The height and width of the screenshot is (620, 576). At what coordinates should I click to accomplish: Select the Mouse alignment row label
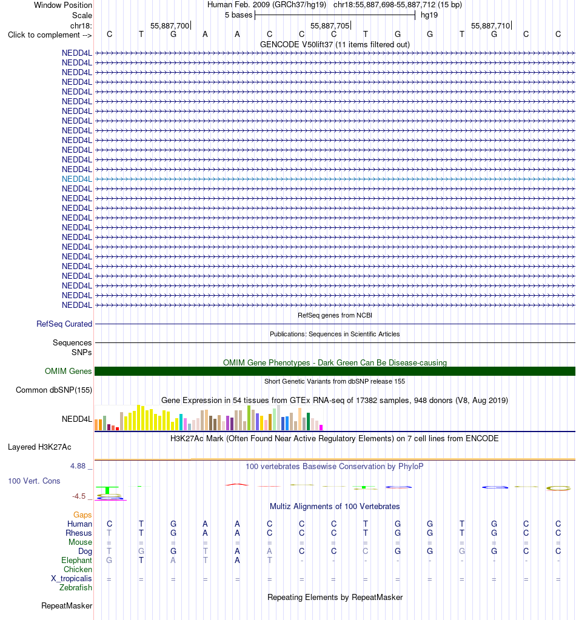80,542
